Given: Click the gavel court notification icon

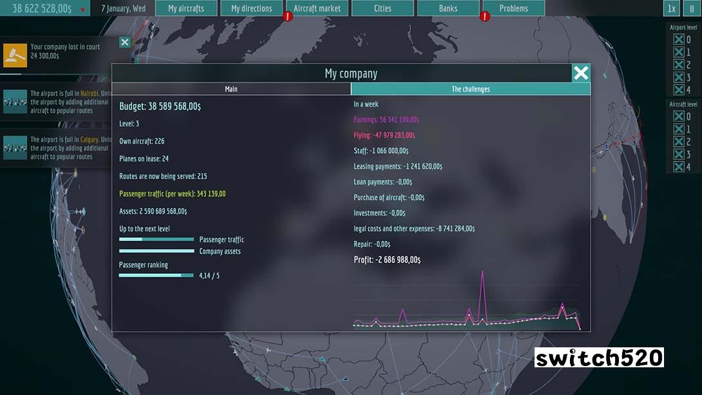Looking at the screenshot, I should (15, 55).
